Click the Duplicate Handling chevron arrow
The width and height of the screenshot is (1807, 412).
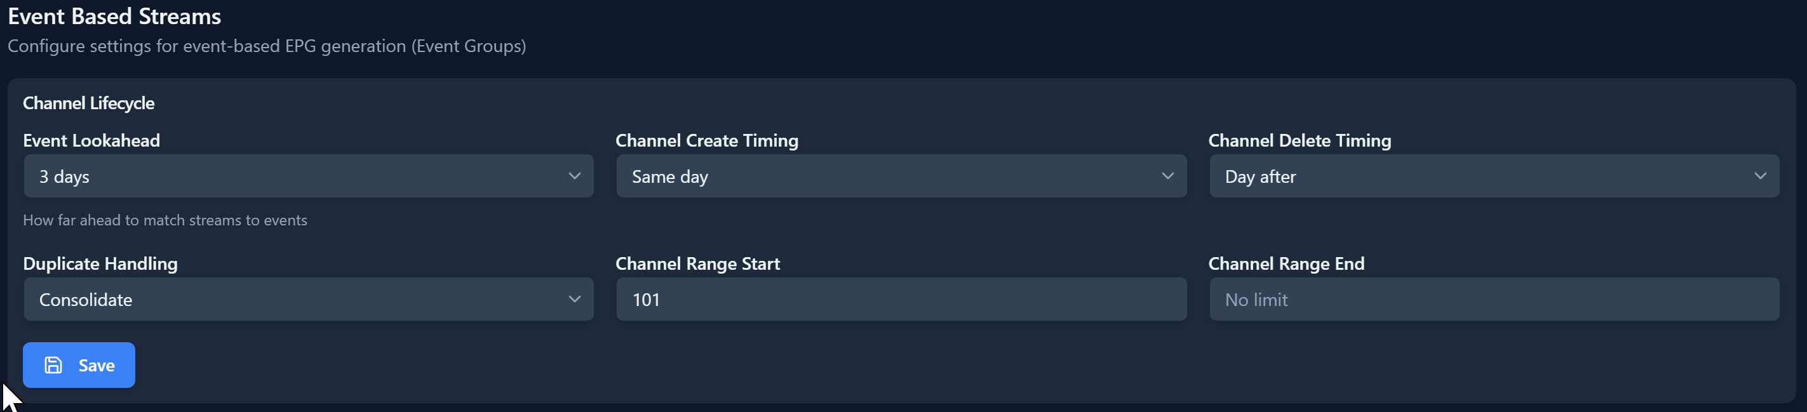(575, 299)
